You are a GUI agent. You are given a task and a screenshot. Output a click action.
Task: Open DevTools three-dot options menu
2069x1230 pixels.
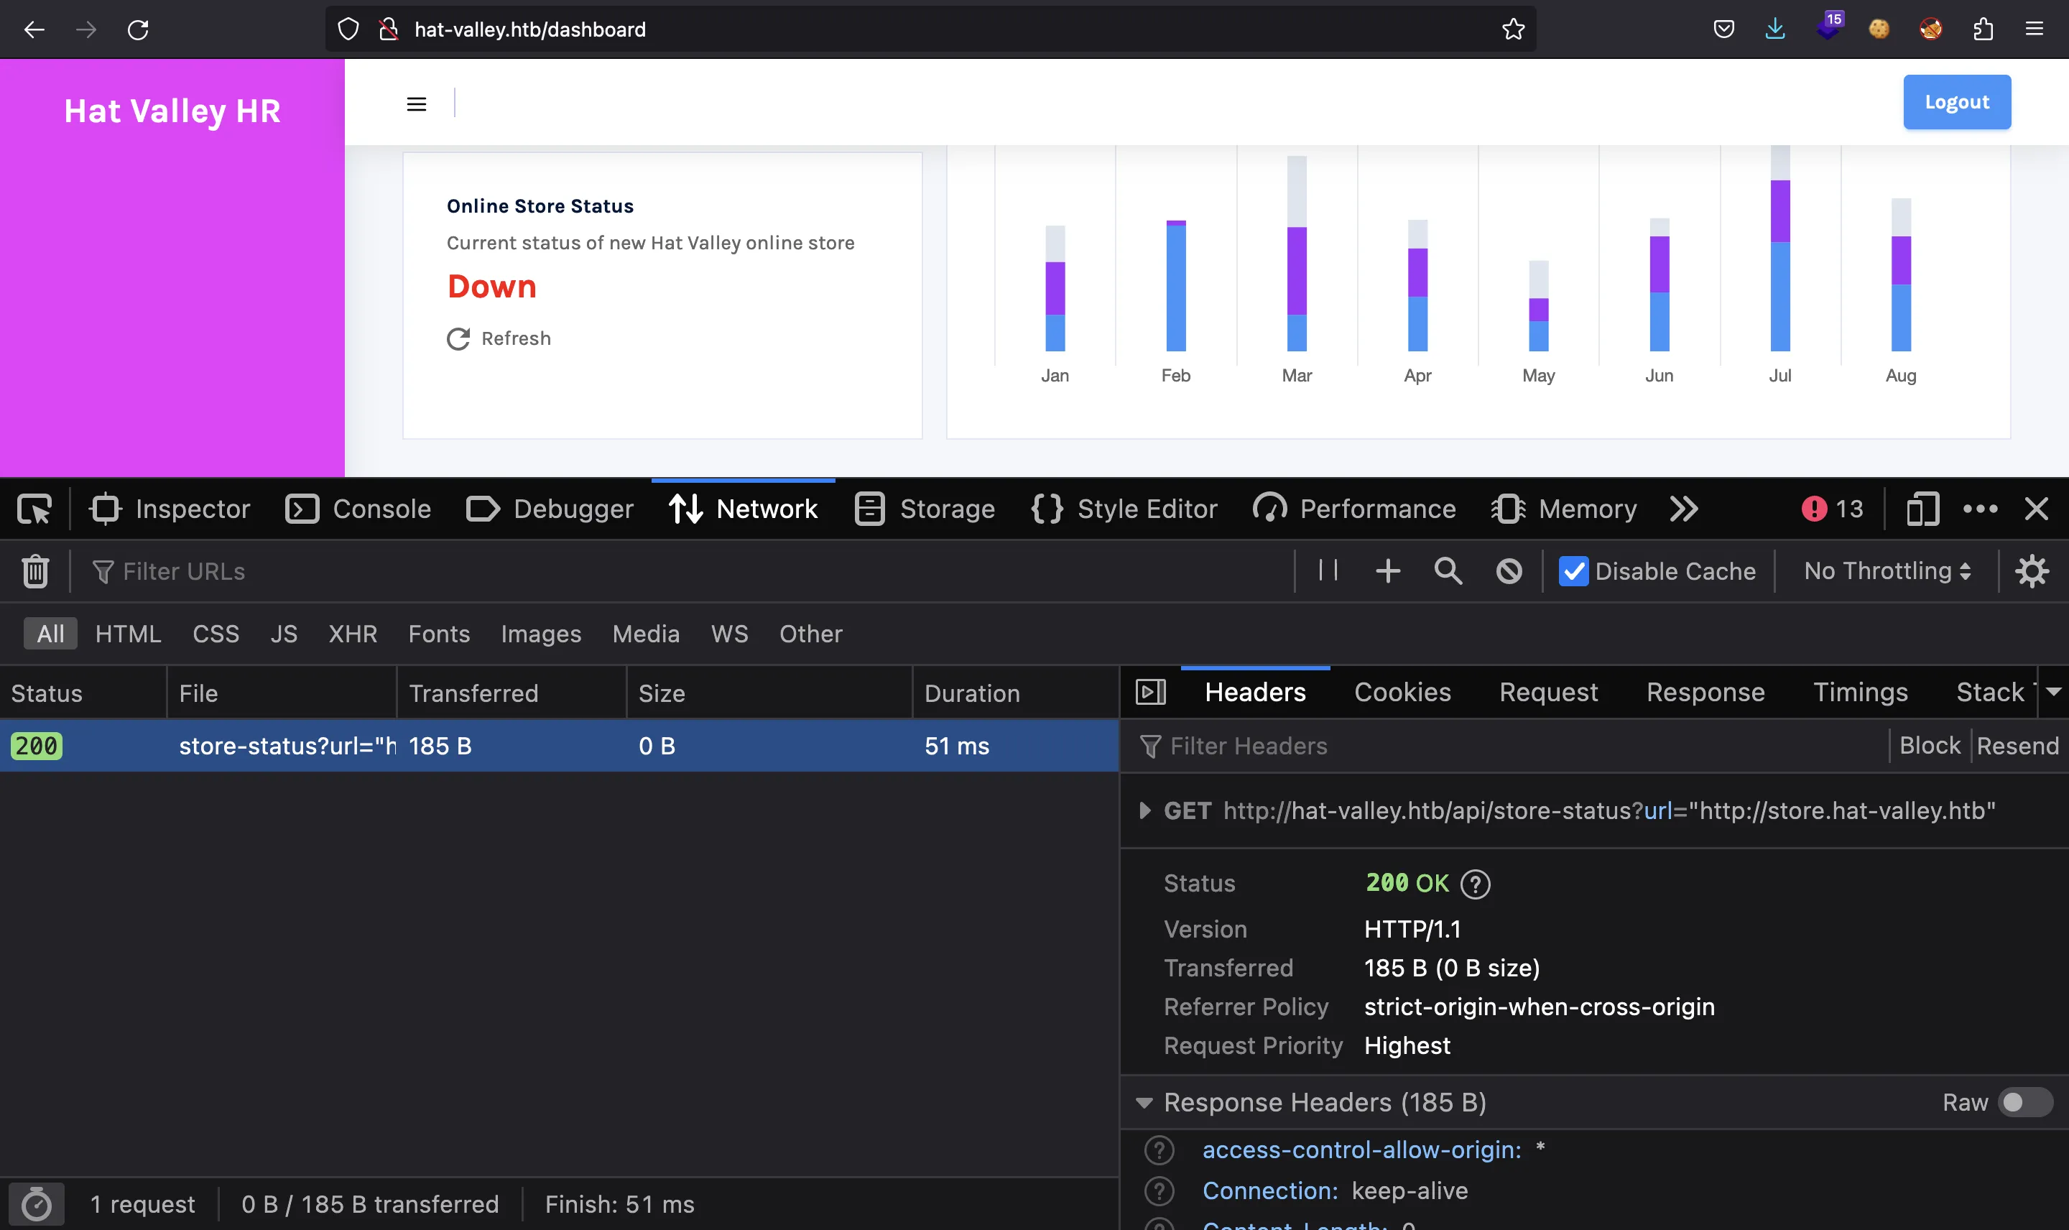pos(1981,508)
